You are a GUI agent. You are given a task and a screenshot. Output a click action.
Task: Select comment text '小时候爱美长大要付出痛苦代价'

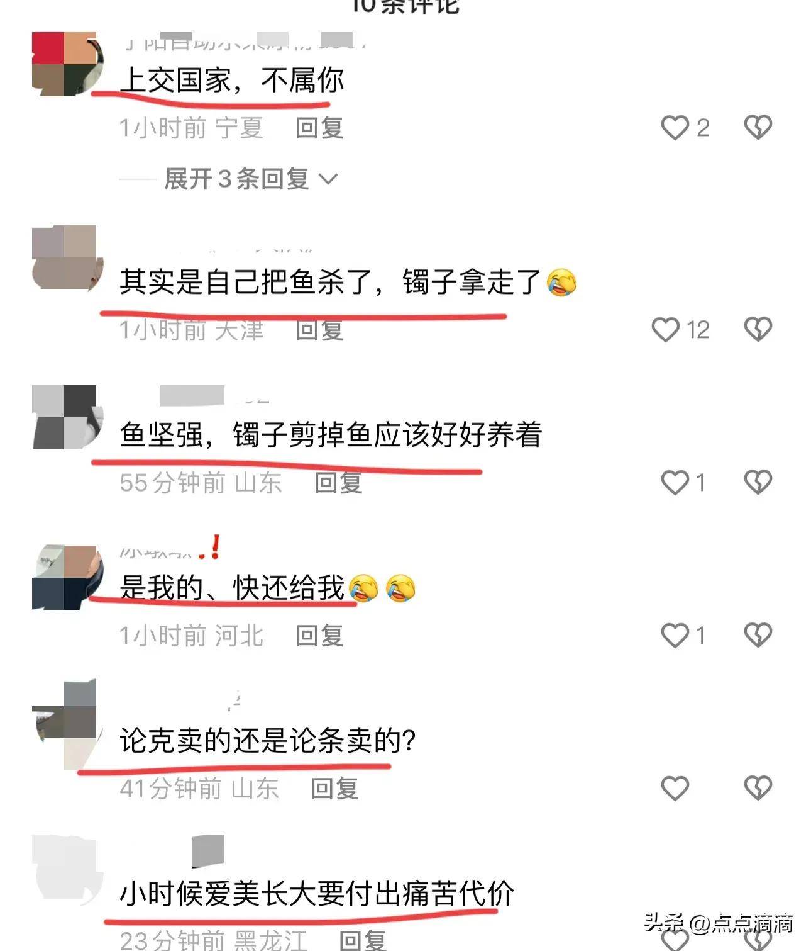tap(317, 894)
